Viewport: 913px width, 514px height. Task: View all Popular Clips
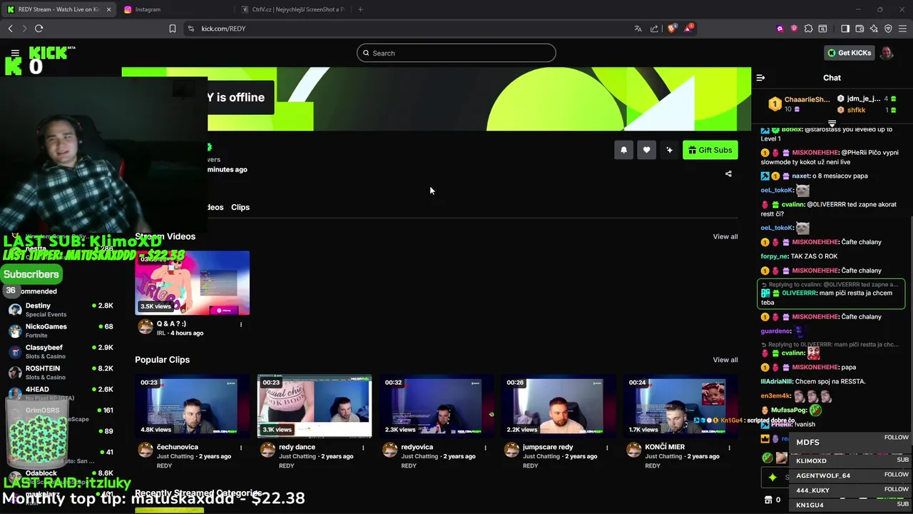725,360
